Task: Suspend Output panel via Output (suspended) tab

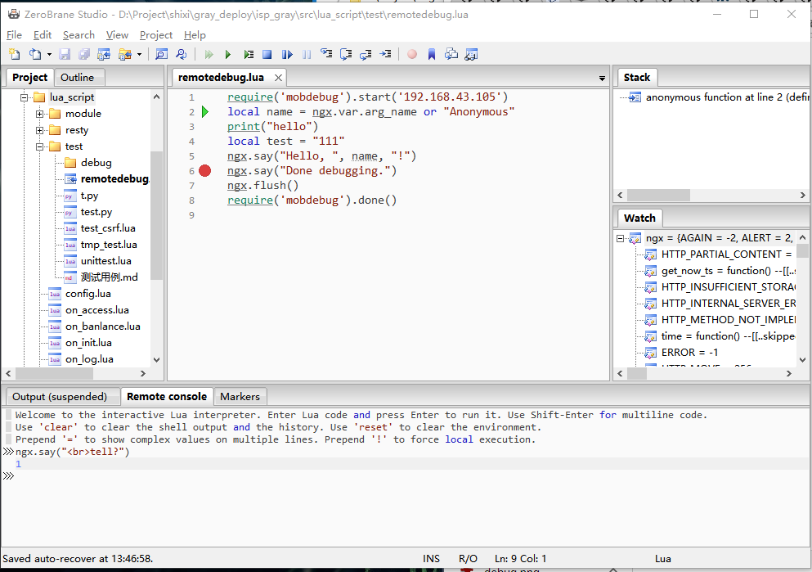Action: 62,396
